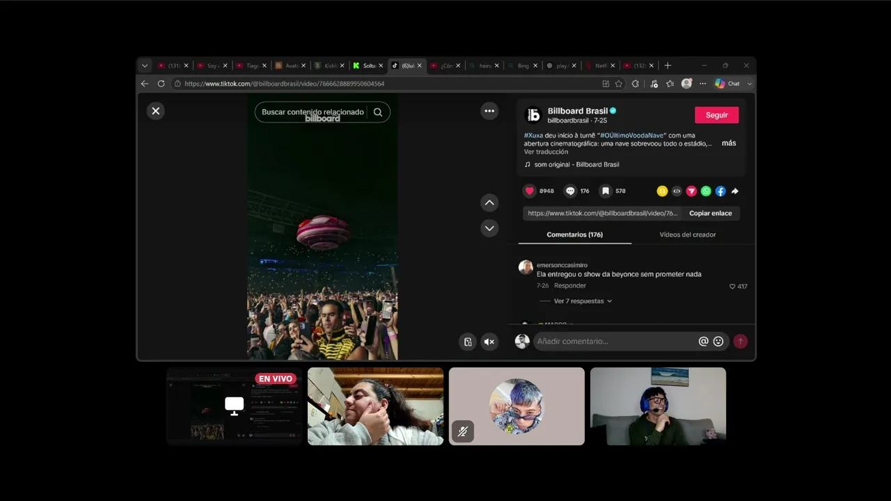Click the @ mention icon in comment box
Image resolution: width=891 pixels, height=501 pixels.
click(x=704, y=341)
